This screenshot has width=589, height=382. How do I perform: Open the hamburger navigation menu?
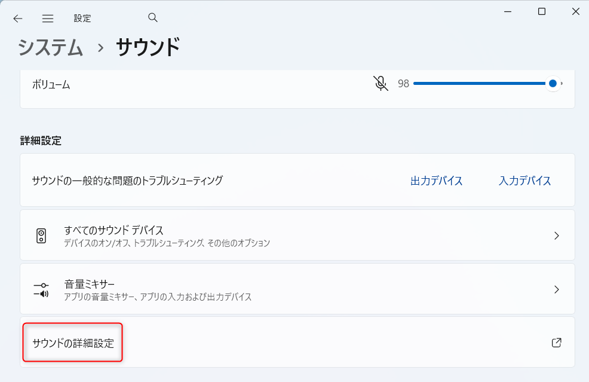(48, 19)
